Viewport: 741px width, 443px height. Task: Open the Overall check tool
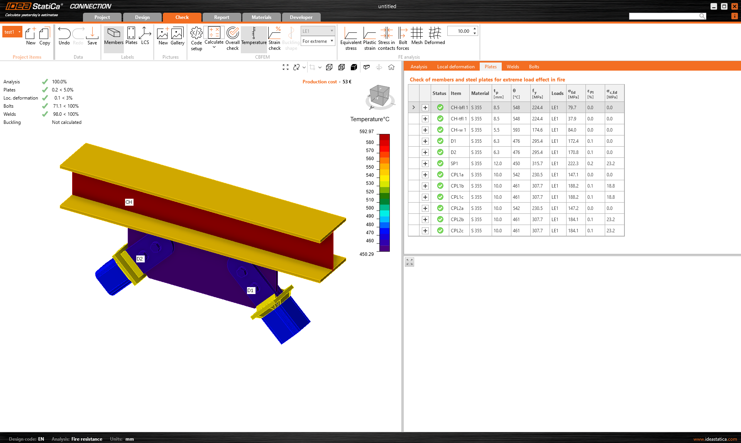[x=232, y=34]
